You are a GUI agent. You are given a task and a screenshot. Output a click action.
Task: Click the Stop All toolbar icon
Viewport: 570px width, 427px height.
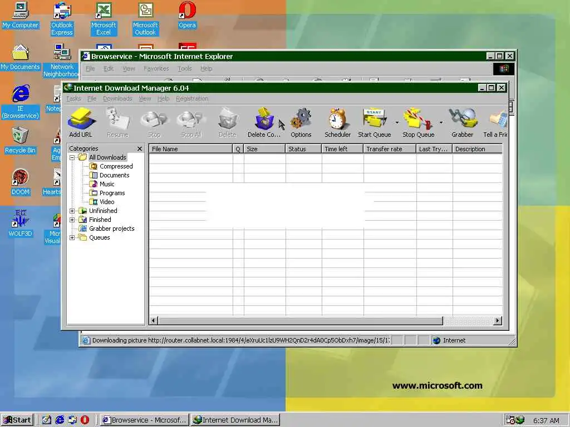(191, 123)
